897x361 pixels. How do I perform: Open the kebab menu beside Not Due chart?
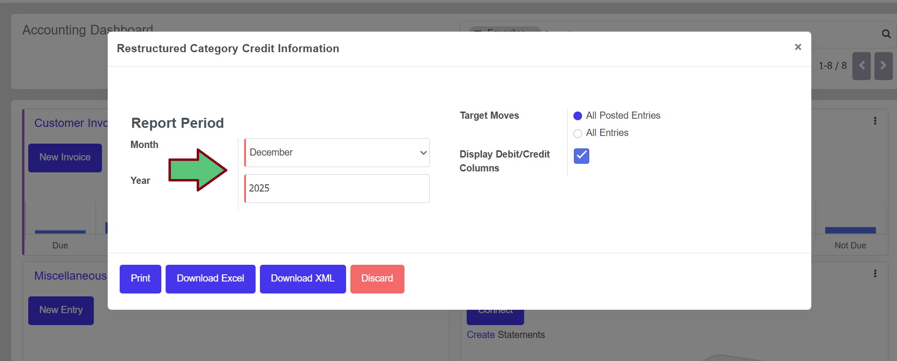point(875,121)
